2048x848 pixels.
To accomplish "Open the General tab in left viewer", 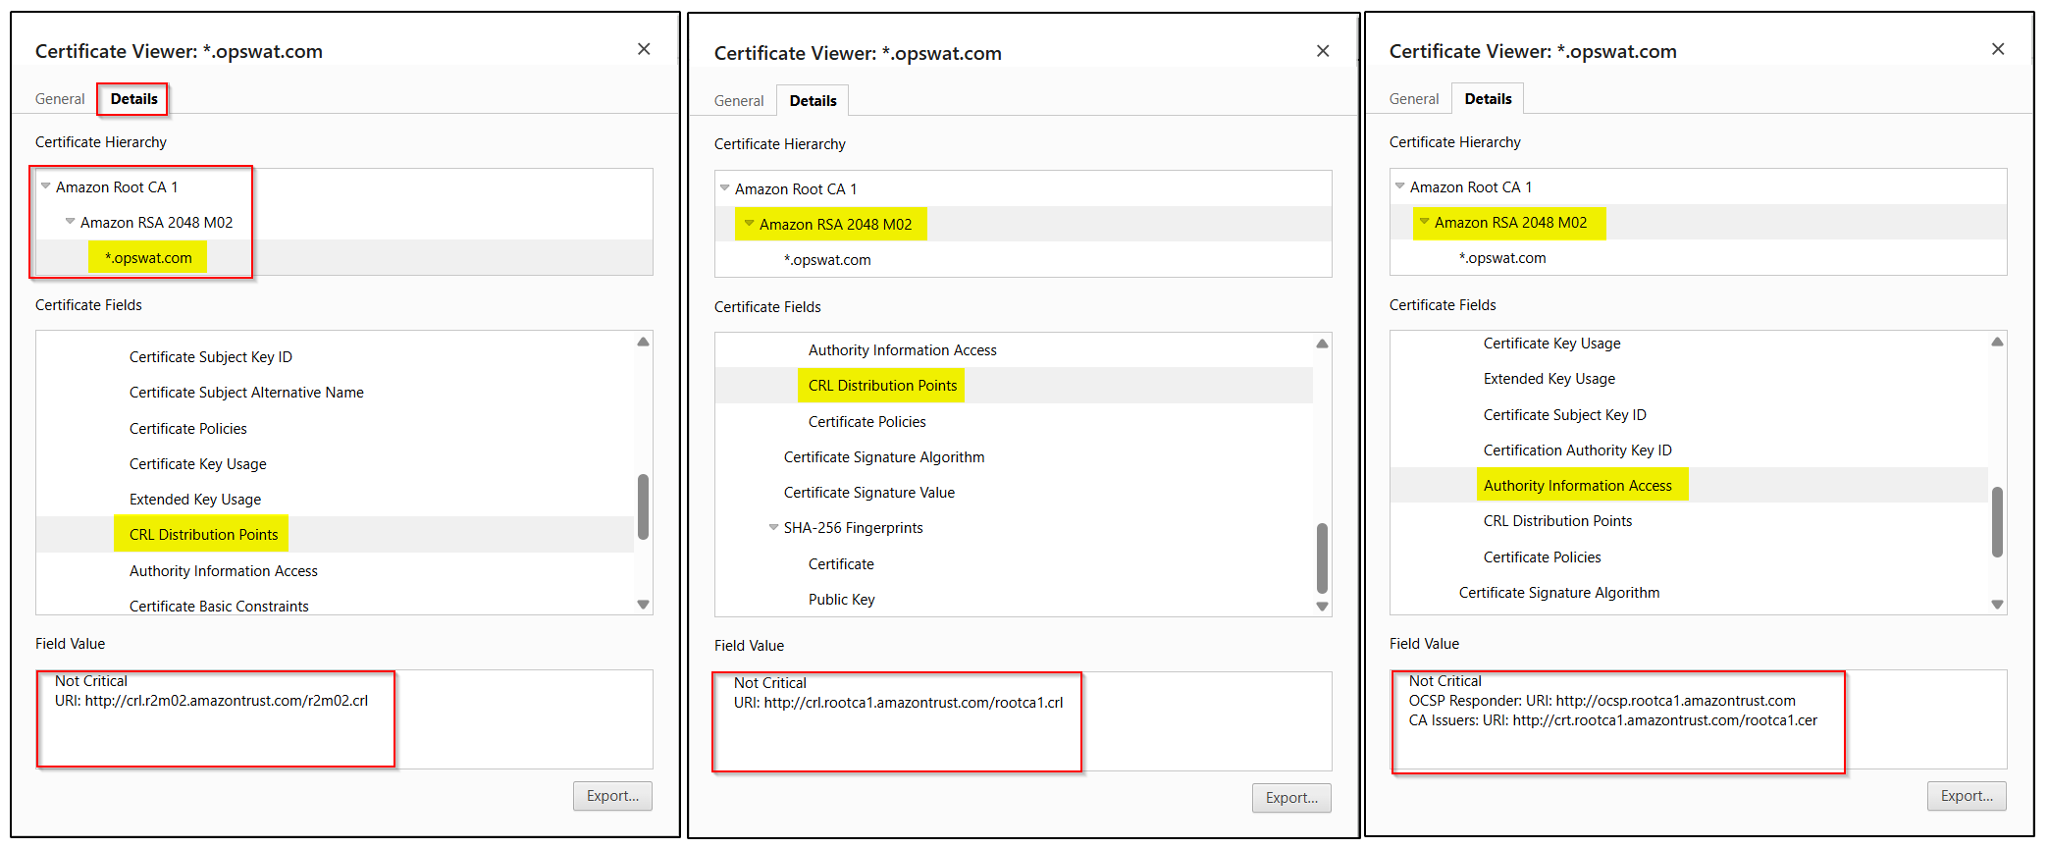I will [x=60, y=99].
